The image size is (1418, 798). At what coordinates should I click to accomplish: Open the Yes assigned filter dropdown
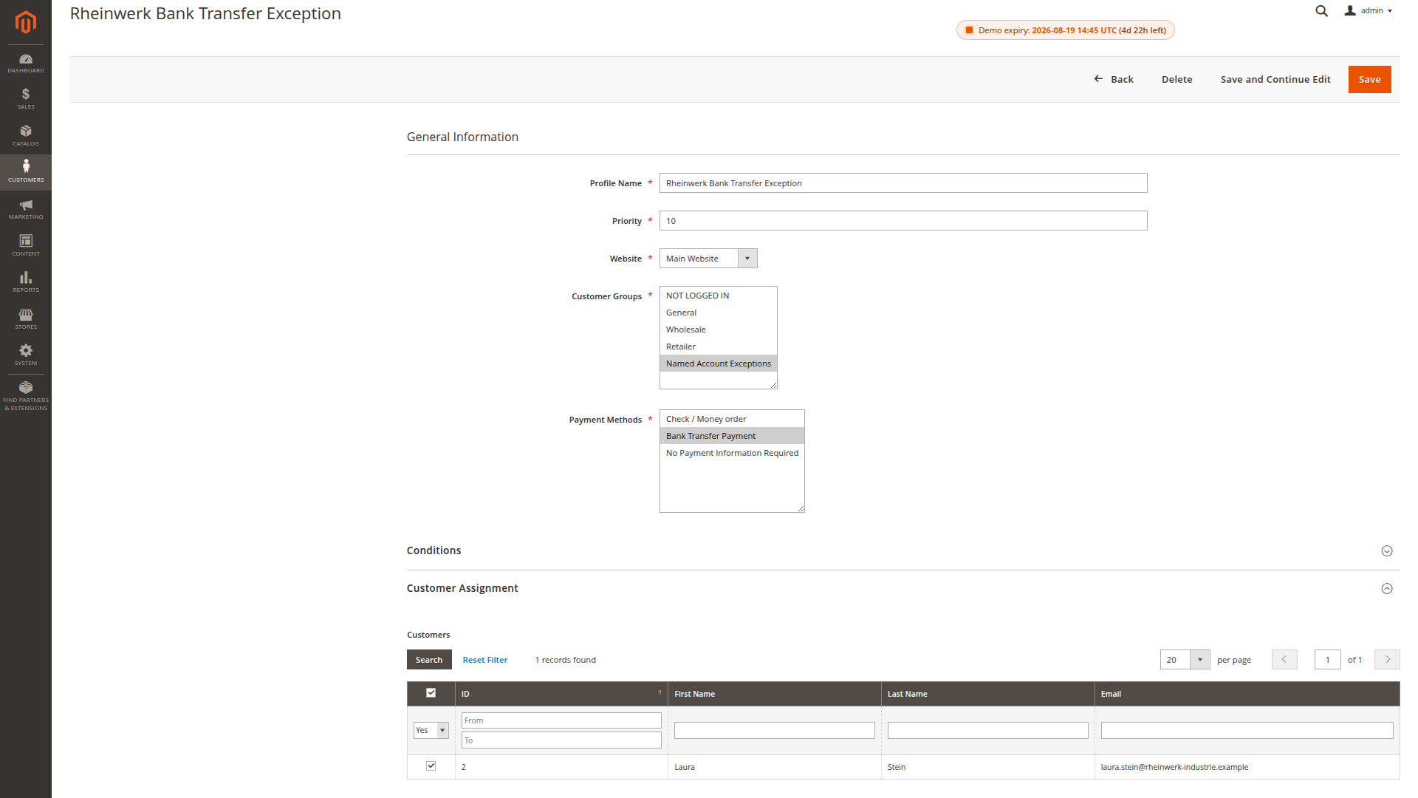click(x=431, y=730)
